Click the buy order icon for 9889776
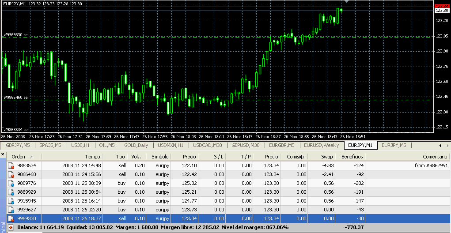This screenshot has width=451, height=233. pyautogui.click(x=11, y=183)
